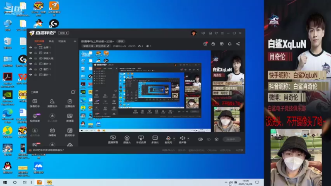The height and width of the screenshot is (186, 331).
Task: Toggle lock on the 窗口 1 layer
Action: pos(36,69)
